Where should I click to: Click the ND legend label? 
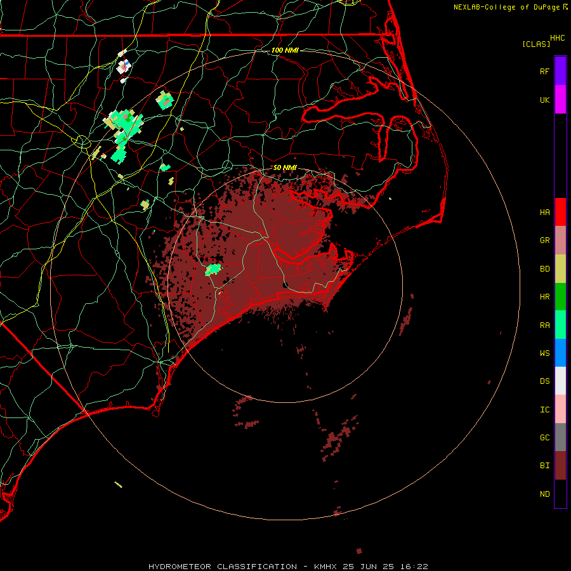click(x=544, y=494)
